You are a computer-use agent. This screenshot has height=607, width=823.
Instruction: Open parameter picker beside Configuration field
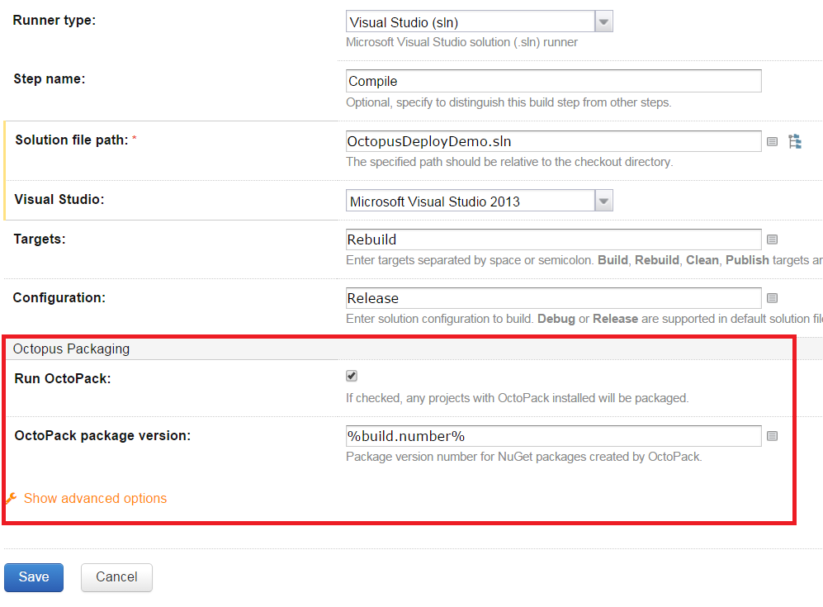[x=772, y=298]
